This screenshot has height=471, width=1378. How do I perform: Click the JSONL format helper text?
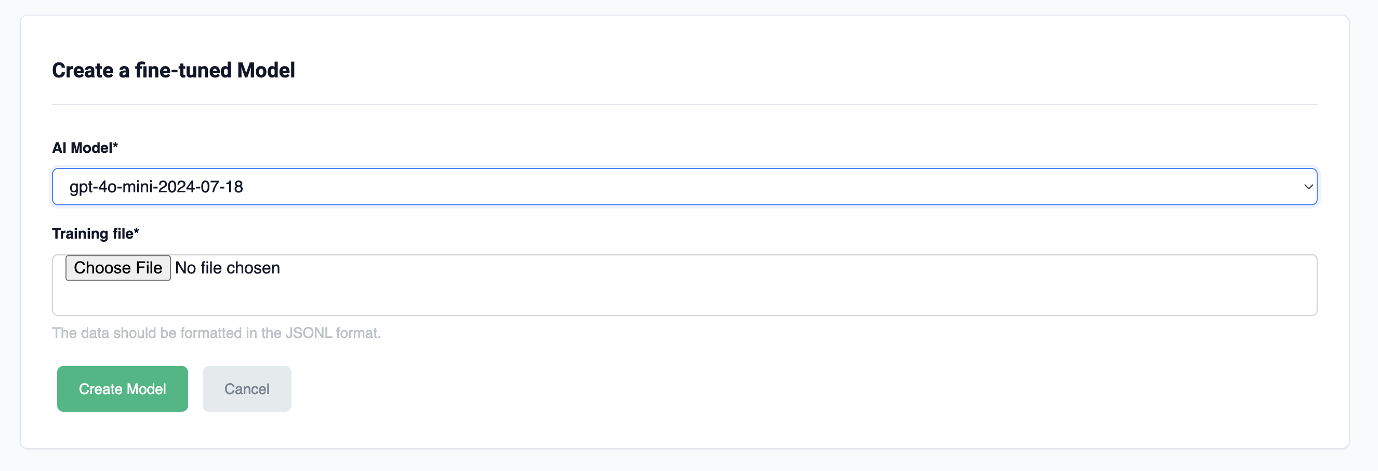[216, 333]
